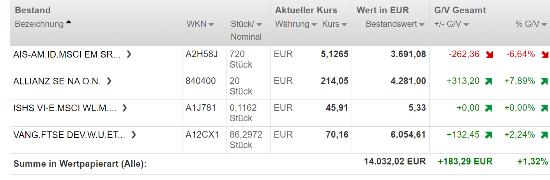The height and width of the screenshot is (180, 550).
Task: Click green arrow beside +0,00 value
Action: tap(488, 108)
